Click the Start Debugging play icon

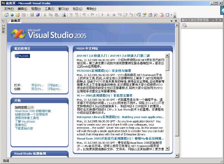coord(102,15)
